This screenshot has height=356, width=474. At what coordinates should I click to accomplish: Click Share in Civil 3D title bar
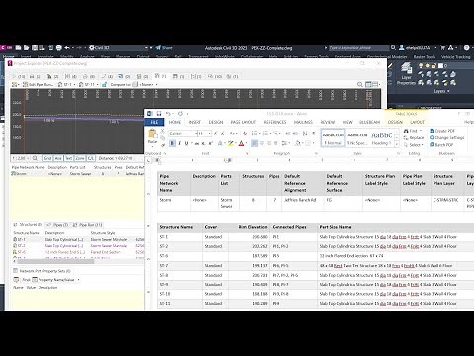[x=164, y=48]
